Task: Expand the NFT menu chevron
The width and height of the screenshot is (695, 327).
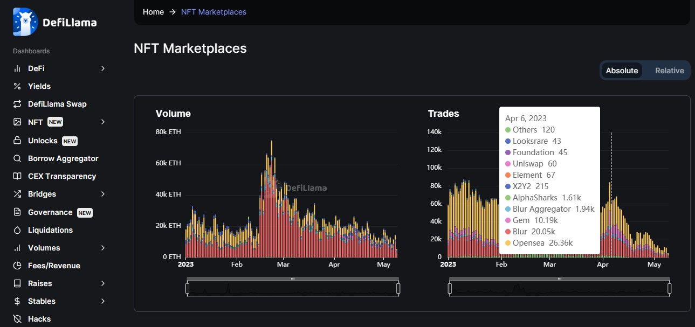Action: tap(103, 122)
